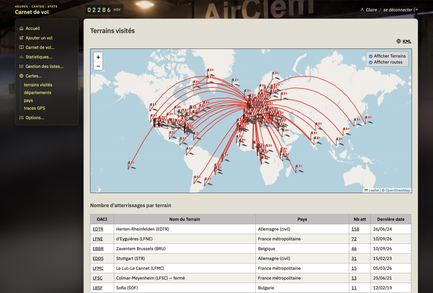
Task: Toggle the Afficher routes checkbox
Action: (371, 62)
